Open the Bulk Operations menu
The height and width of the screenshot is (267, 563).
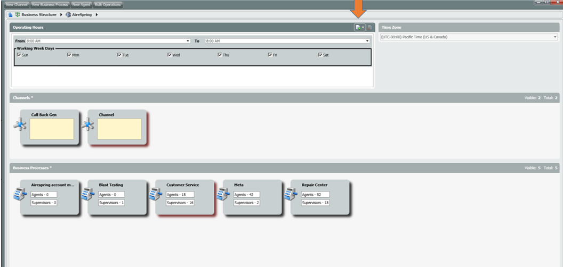[108, 5]
